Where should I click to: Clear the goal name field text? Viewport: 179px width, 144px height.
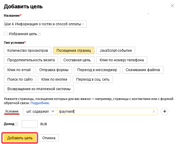point(83,24)
